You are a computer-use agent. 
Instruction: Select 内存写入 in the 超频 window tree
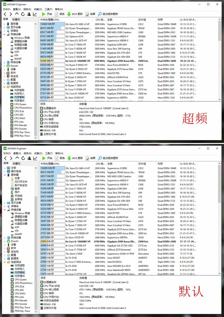tap(17, 94)
